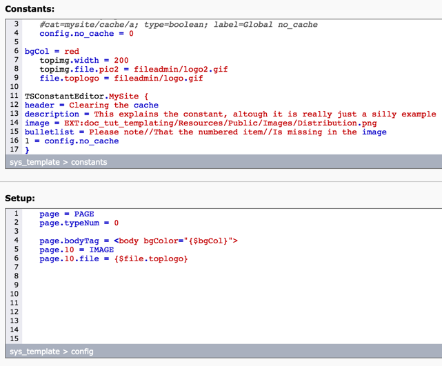Click the page.bodyTag line in Setup

[x=138, y=241]
